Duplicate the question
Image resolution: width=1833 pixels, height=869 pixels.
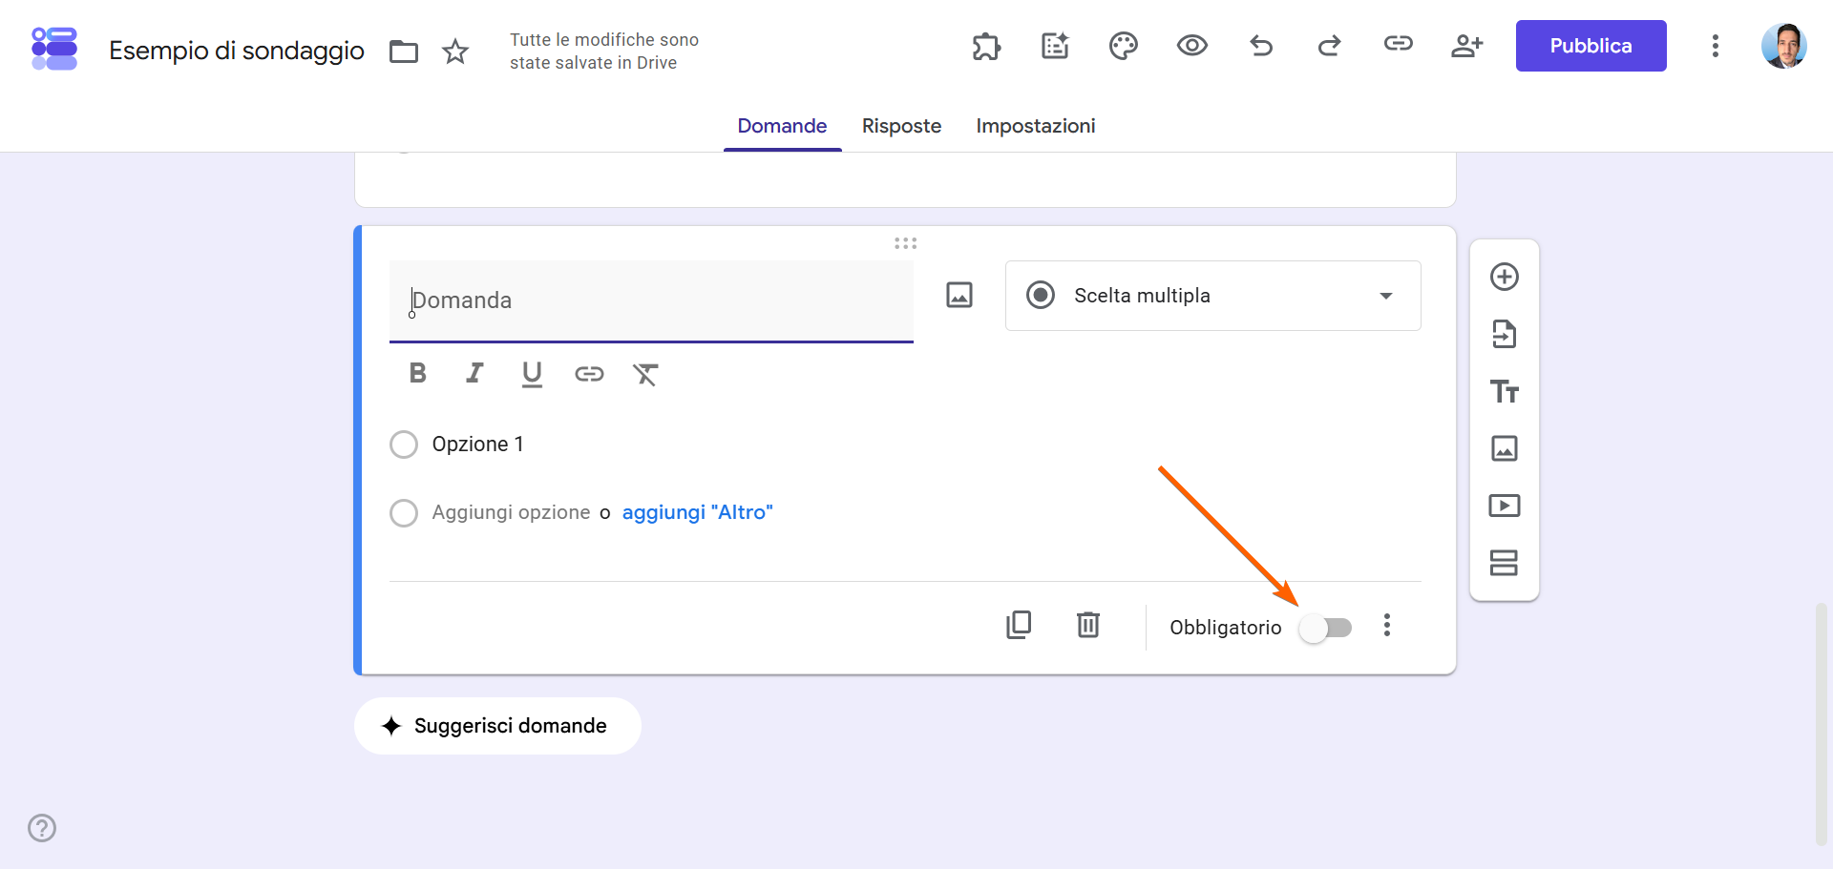tap(1019, 626)
